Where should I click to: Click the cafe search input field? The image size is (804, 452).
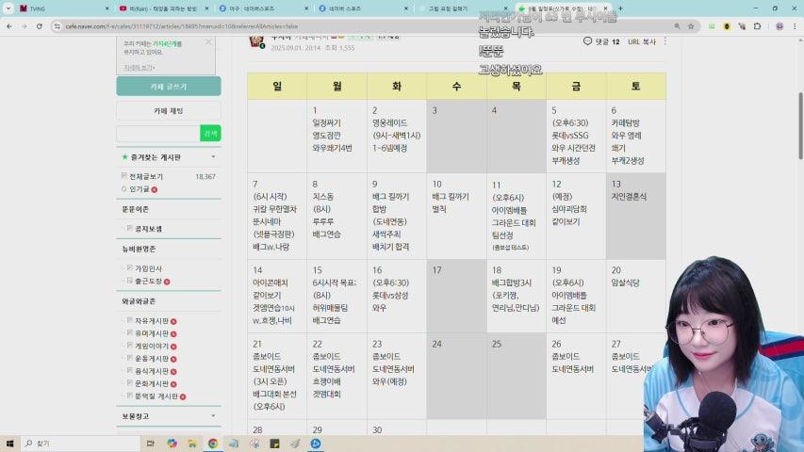[158, 133]
